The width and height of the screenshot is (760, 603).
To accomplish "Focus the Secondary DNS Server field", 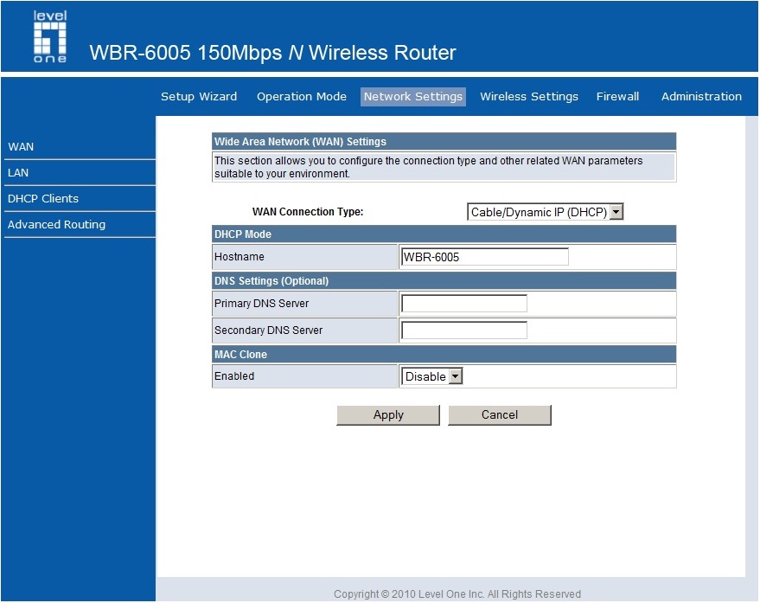I will [464, 330].
